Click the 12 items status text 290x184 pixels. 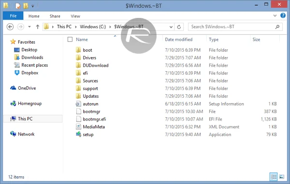coord(16,177)
